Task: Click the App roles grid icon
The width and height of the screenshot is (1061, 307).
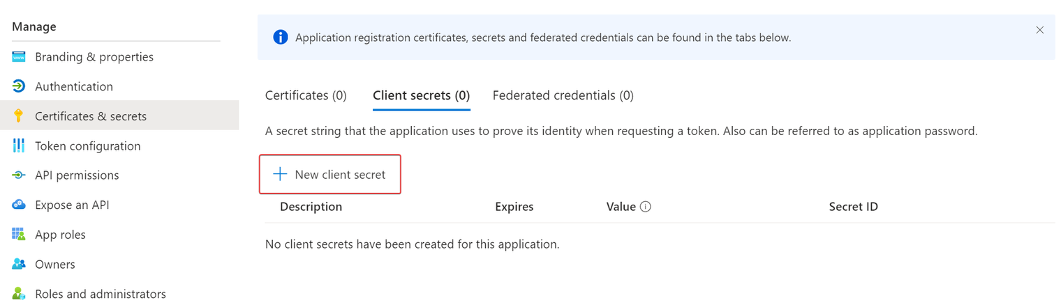Action: pyautogui.click(x=19, y=235)
